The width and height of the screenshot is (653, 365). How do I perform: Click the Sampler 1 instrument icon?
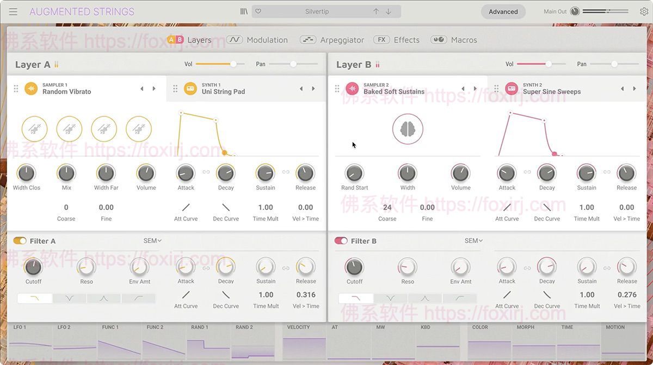click(x=31, y=88)
